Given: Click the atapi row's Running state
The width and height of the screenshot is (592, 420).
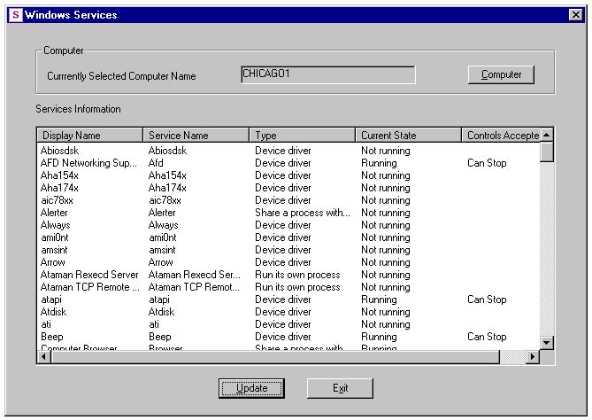Looking at the screenshot, I should tap(379, 299).
